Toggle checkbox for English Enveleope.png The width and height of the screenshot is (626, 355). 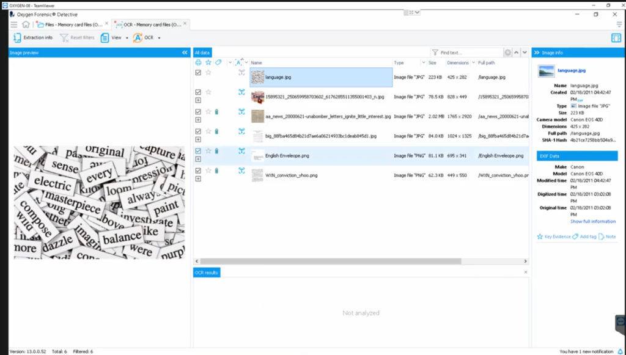(x=198, y=151)
